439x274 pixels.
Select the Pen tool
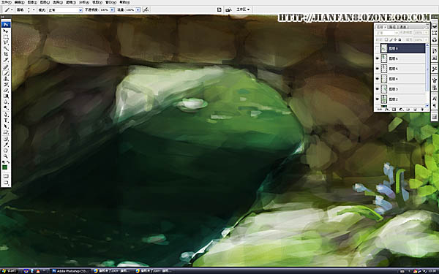pos(6,115)
